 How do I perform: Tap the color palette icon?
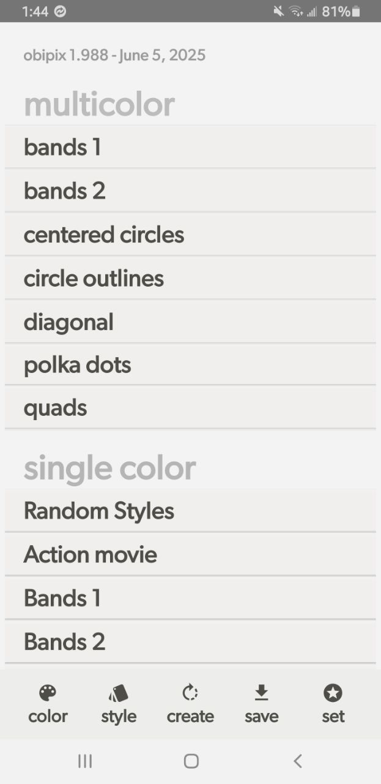[48, 693]
